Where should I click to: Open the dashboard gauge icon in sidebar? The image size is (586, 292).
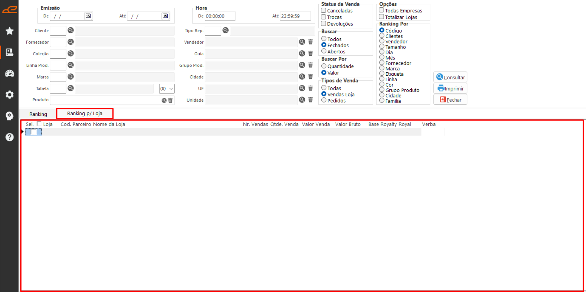(x=10, y=74)
